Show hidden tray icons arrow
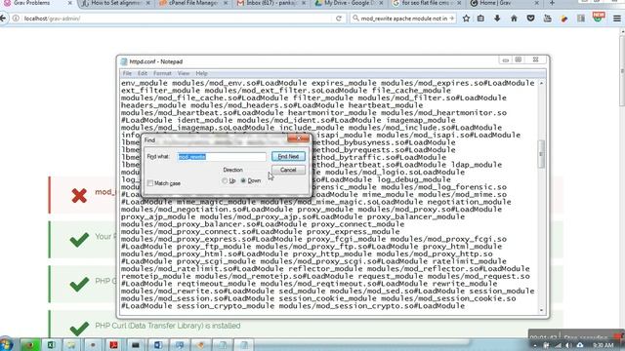 (x=535, y=345)
